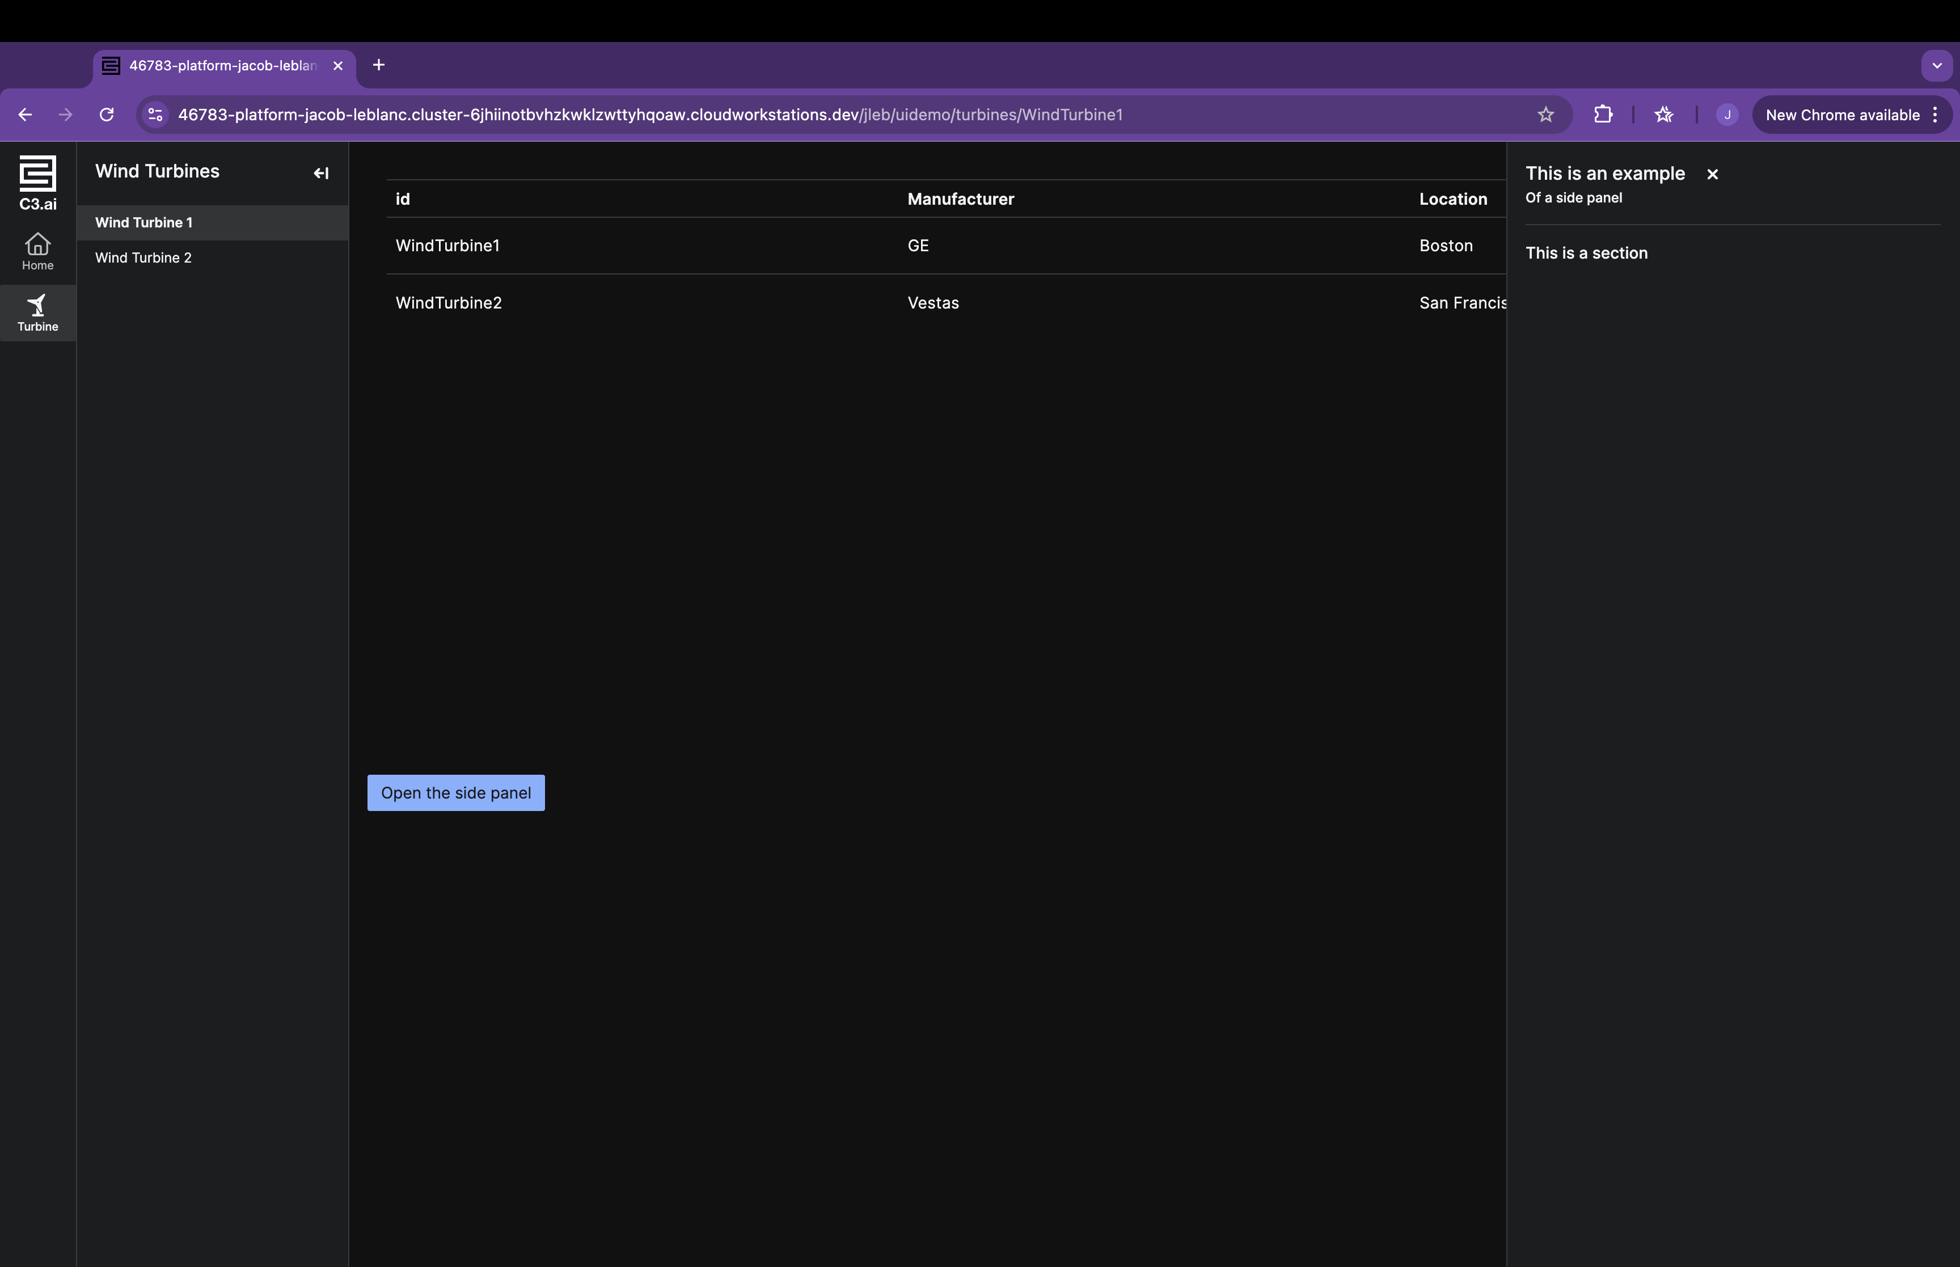Click the This is an example title
Screen dimensions: 1960x1267
click(1604, 174)
